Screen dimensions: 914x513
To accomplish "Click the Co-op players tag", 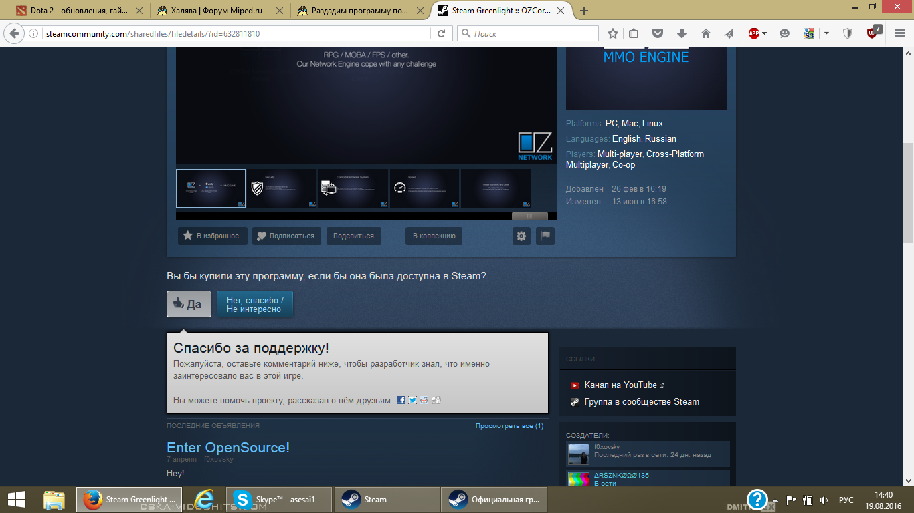I will 624,165.
